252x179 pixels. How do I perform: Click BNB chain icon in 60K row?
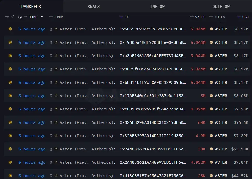click(10, 122)
